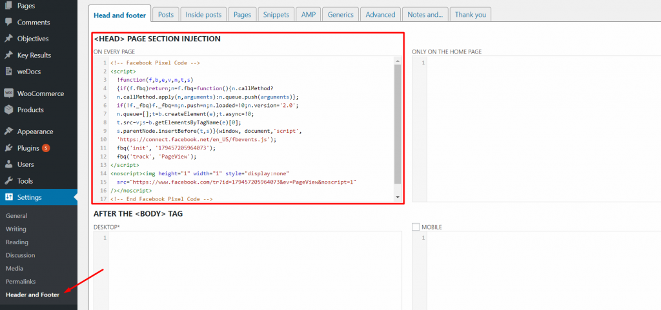This screenshot has height=310, width=661.
Task: Go to Writing settings submenu
Action: (x=16, y=229)
